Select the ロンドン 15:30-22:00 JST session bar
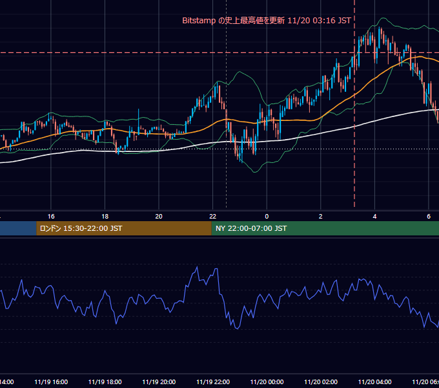The image size is (439, 388). (x=124, y=228)
